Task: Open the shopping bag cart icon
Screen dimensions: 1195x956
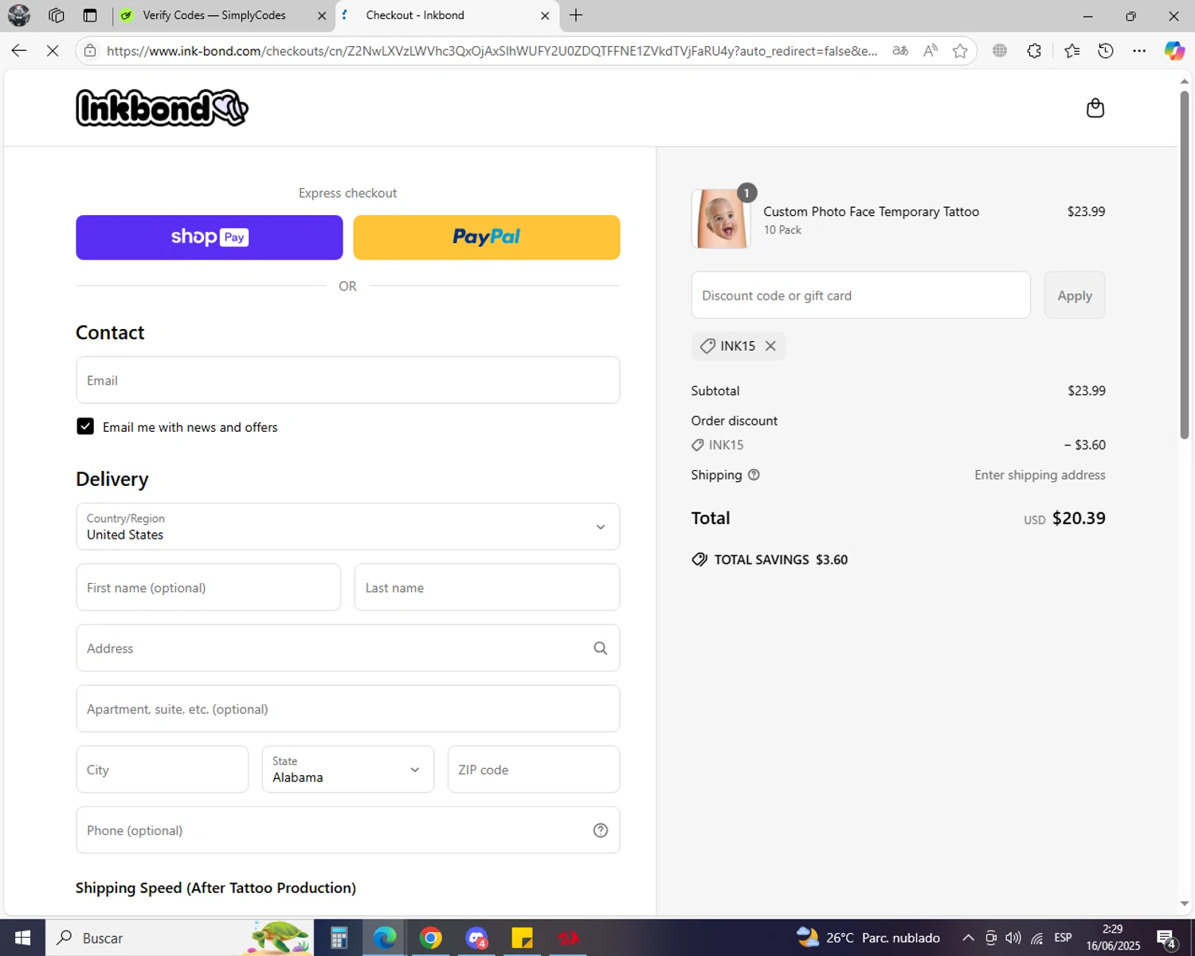Action: [1095, 108]
